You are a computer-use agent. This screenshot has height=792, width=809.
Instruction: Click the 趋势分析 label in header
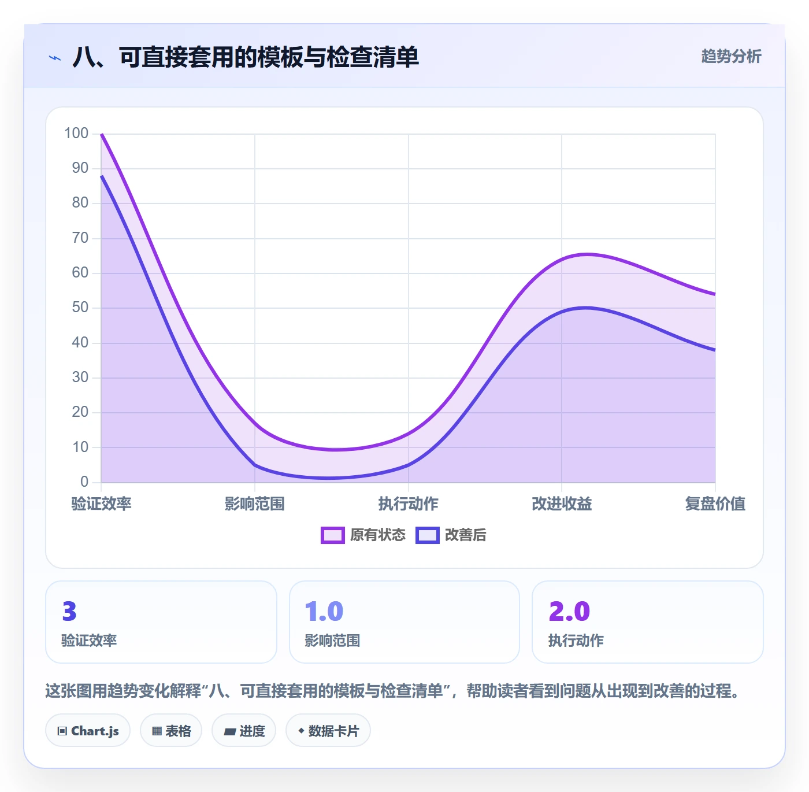tap(731, 57)
